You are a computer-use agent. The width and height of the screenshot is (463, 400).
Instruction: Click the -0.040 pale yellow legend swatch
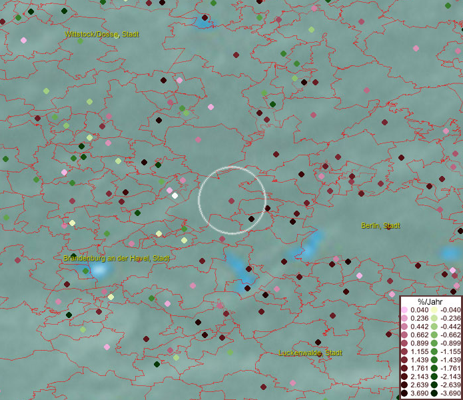[434, 310]
